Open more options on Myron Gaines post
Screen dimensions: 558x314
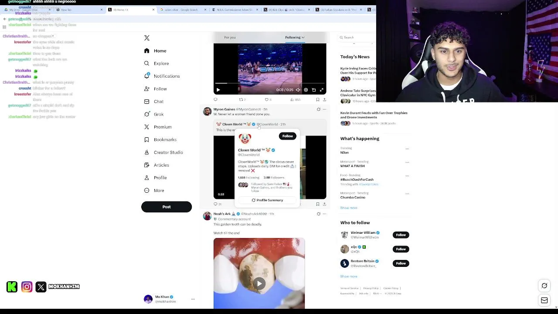pos(324,109)
